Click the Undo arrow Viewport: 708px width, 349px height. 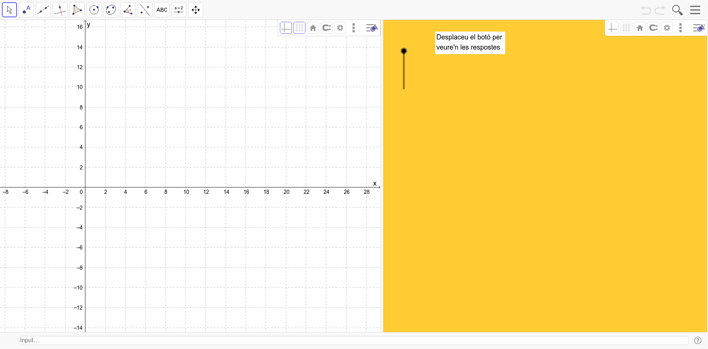coord(646,10)
